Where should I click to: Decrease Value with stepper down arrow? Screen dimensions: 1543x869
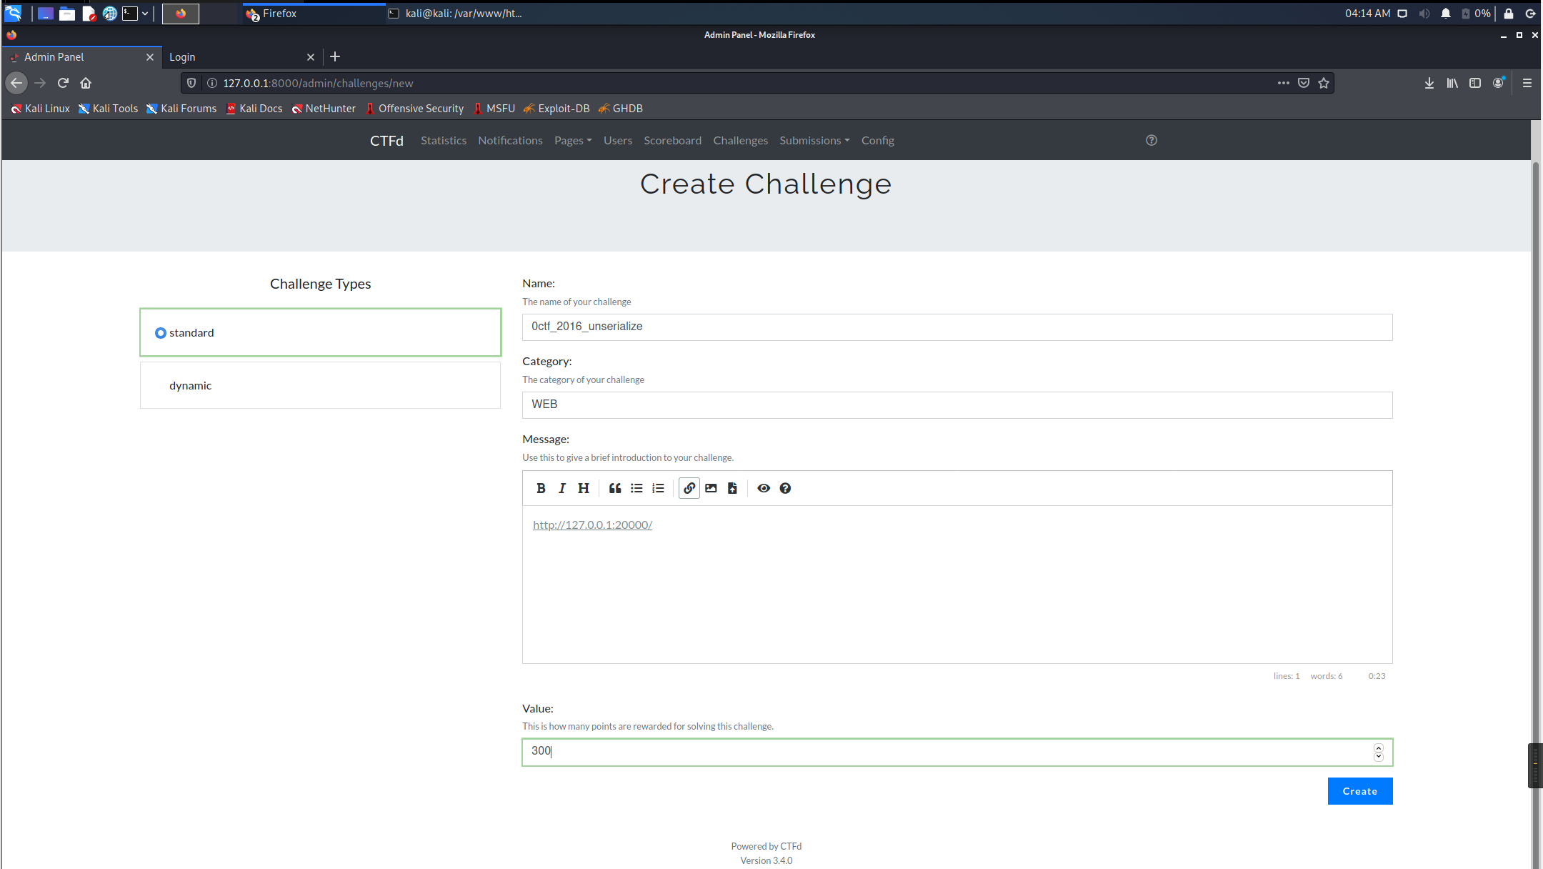coord(1379,757)
